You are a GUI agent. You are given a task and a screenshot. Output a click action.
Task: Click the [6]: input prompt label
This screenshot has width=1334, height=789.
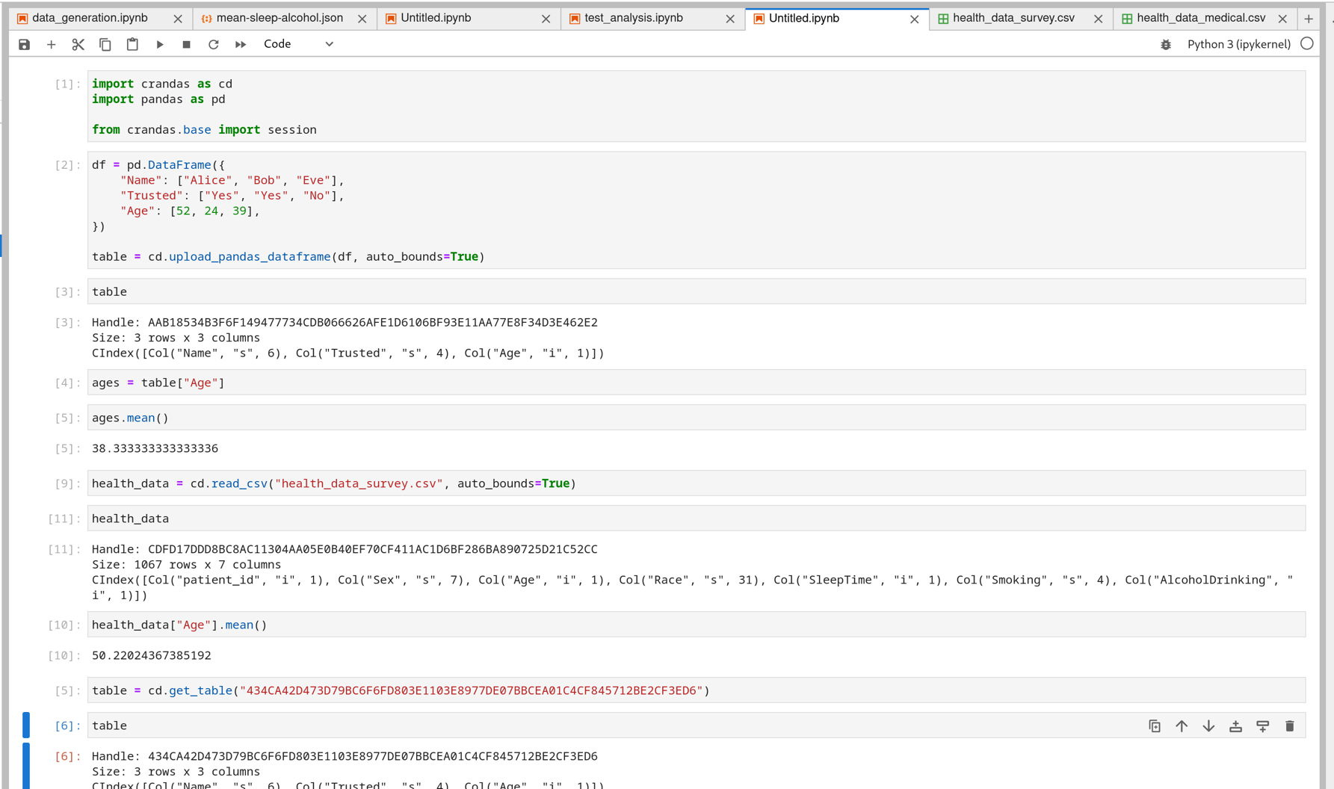(67, 725)
